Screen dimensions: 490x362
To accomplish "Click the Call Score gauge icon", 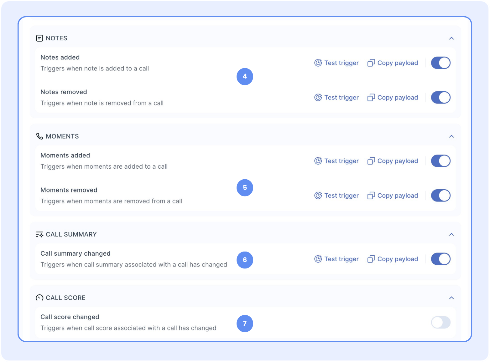I will pos(39,298).
